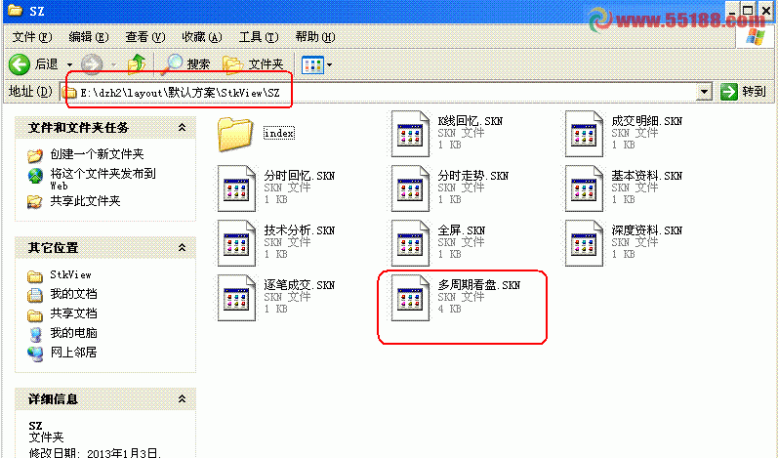Open 我的文档 in Other Places
Screen dimensions: 778x458
click(73, 294)
